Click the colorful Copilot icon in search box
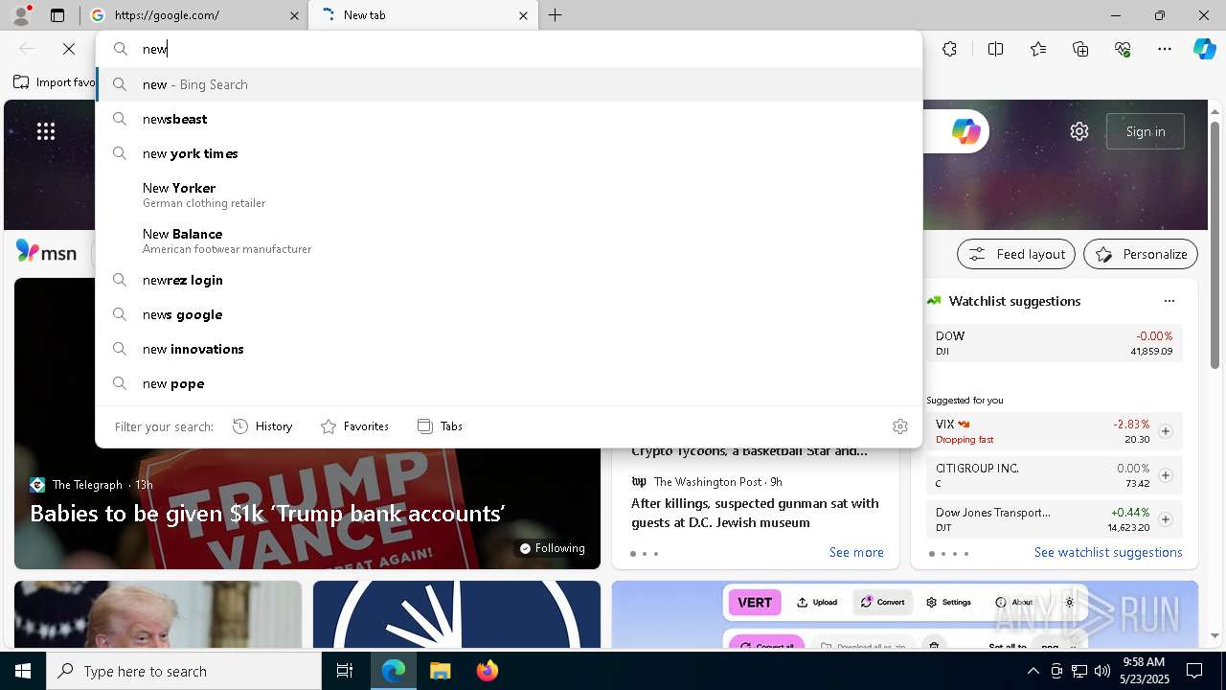Screen dimensions: 1226x690 pyautogui.click(x=965, y=131)
